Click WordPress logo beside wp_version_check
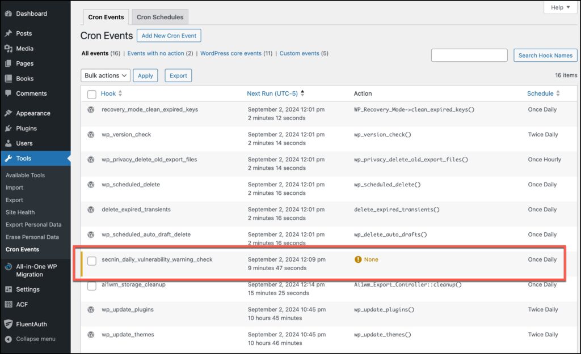This screenshot has width=581, height=354. click(91, 135)
